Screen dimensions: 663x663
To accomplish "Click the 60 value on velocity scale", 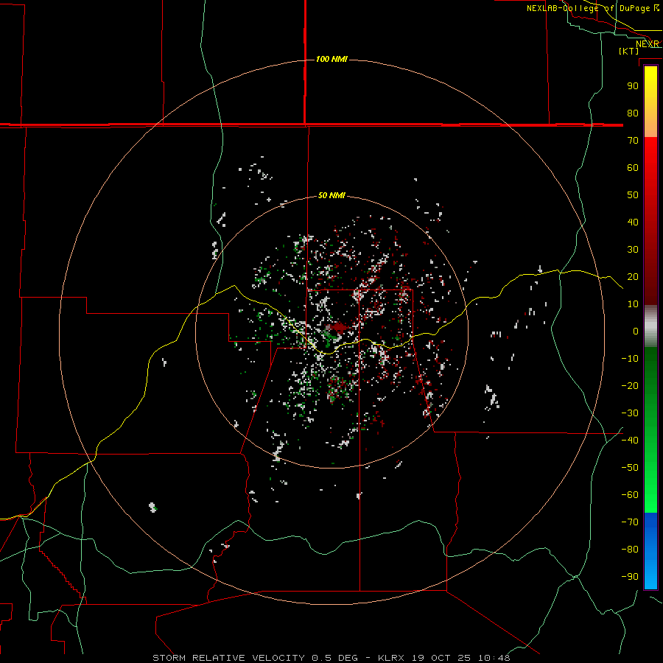I will click(633, 167).
